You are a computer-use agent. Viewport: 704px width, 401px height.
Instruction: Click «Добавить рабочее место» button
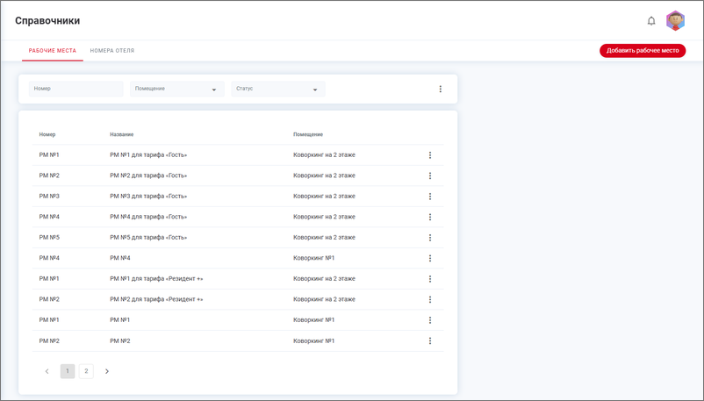coord(643,51)
